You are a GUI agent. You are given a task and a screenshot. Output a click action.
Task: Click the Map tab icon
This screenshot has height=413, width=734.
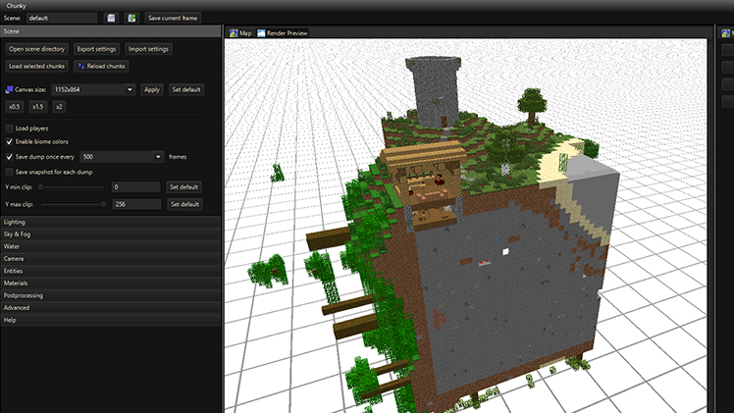tap(234, 33)
